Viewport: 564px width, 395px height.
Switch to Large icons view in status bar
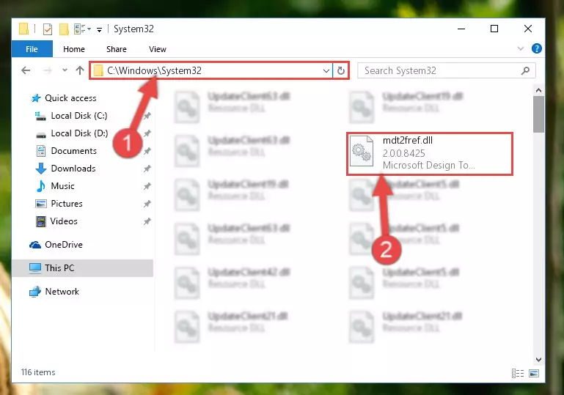534,374
